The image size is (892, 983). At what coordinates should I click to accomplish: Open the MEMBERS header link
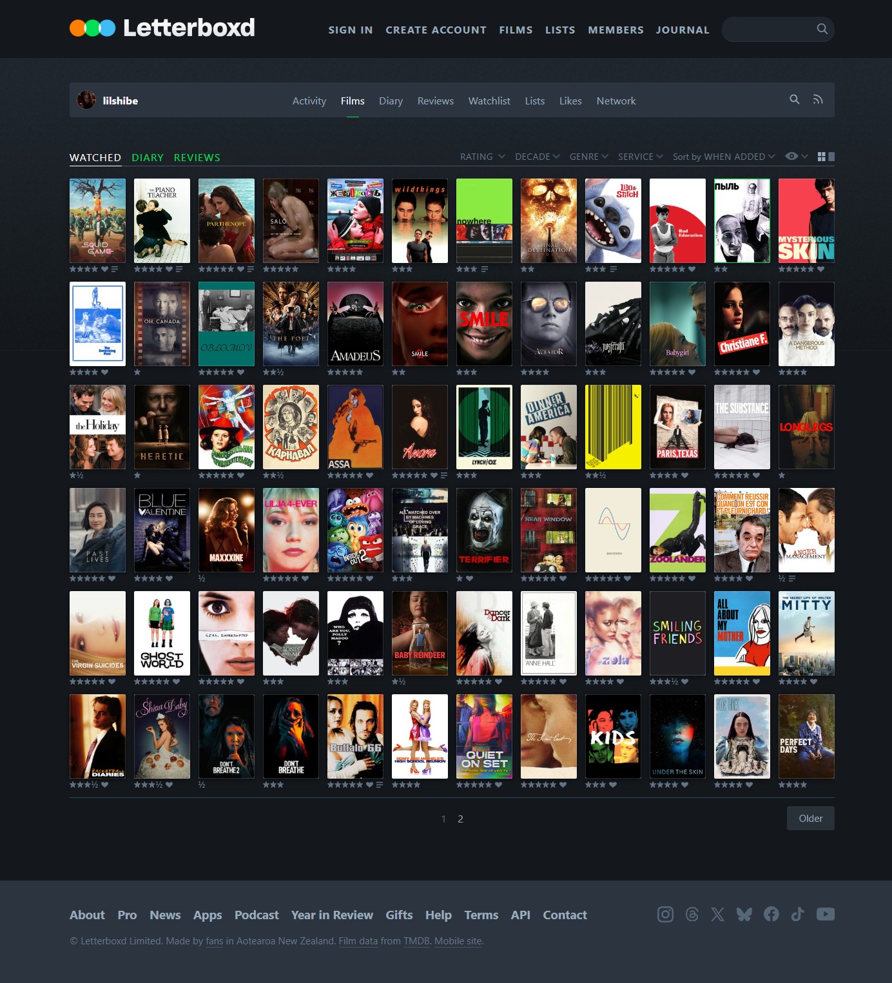pos(616,30)
